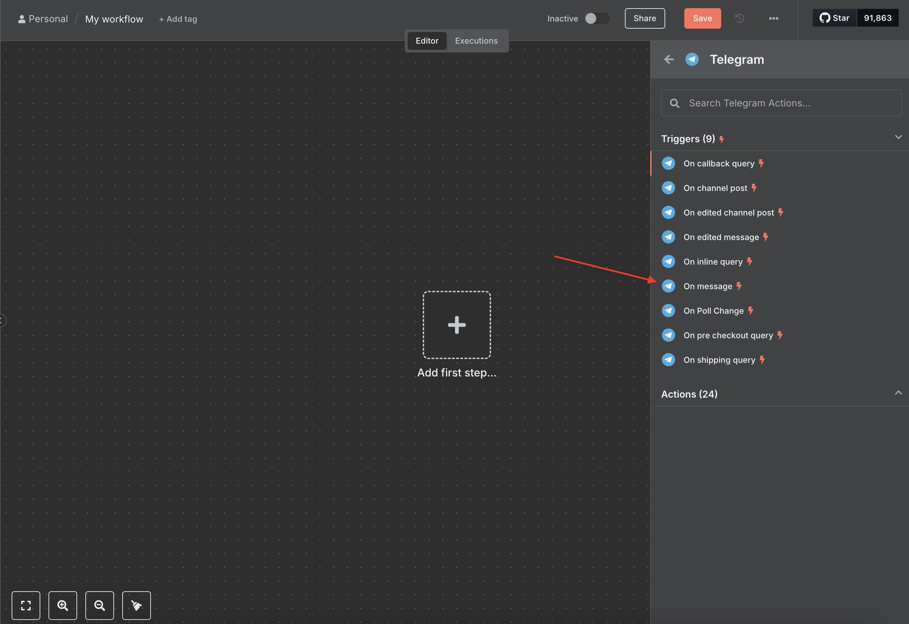Select On edited message trigger
Screen dimensions: 909x624
pyautogui.click(x=780, y=237)
